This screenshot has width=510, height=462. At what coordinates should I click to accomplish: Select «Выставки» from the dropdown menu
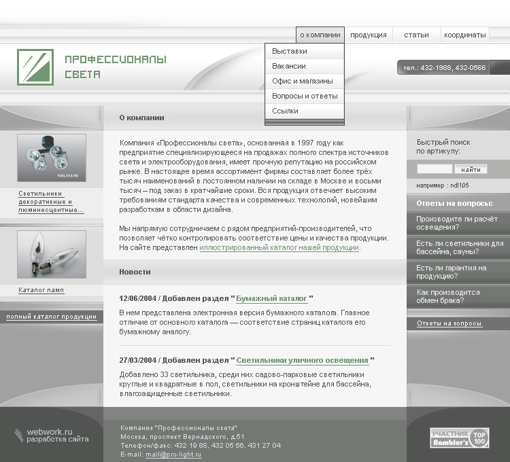pos(290,52)
